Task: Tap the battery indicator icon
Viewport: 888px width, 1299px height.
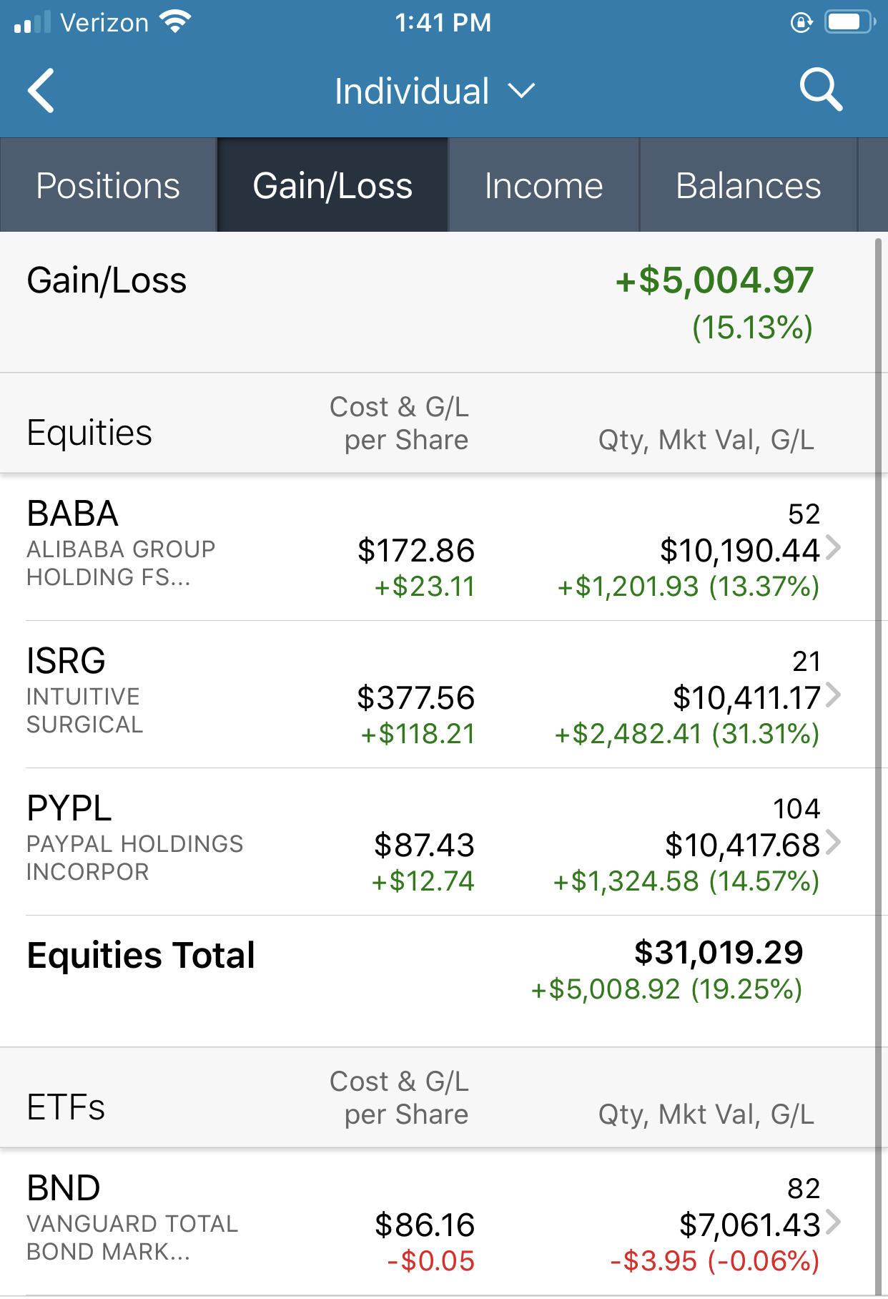Action: point(850,22)
